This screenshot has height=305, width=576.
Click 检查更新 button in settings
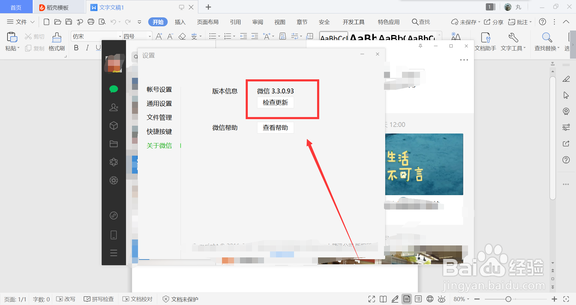(275, 103)
